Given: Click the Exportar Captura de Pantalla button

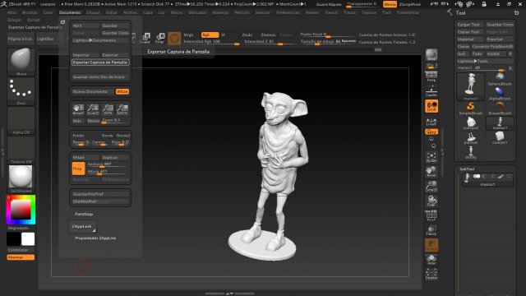Looking at the screenshot, I should pyautogui.click(x=100, y=62).
